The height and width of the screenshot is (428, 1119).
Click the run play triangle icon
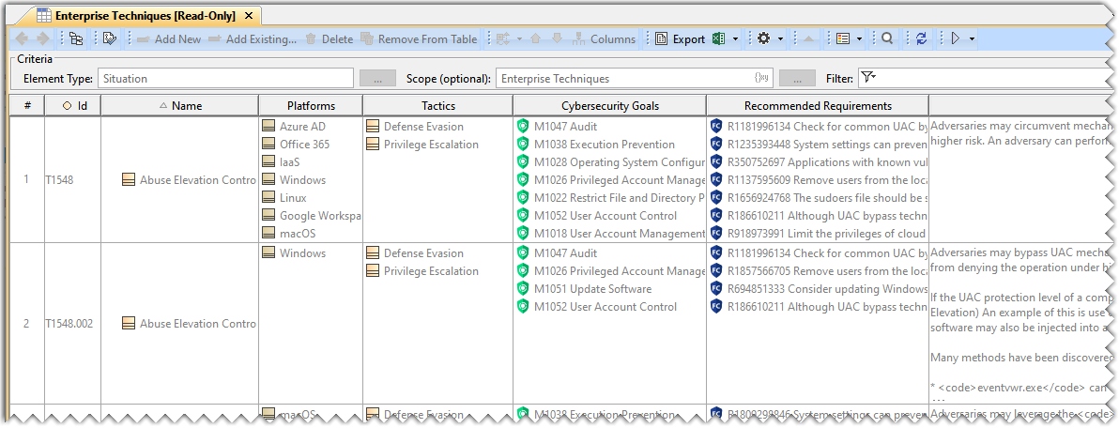955,39
